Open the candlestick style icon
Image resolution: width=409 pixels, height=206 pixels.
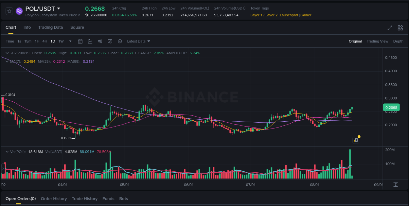(100, 41)
